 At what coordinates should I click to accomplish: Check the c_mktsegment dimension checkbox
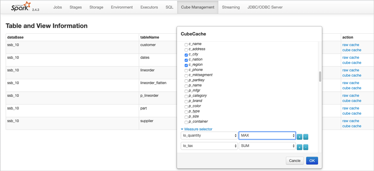tap(186, 76)
